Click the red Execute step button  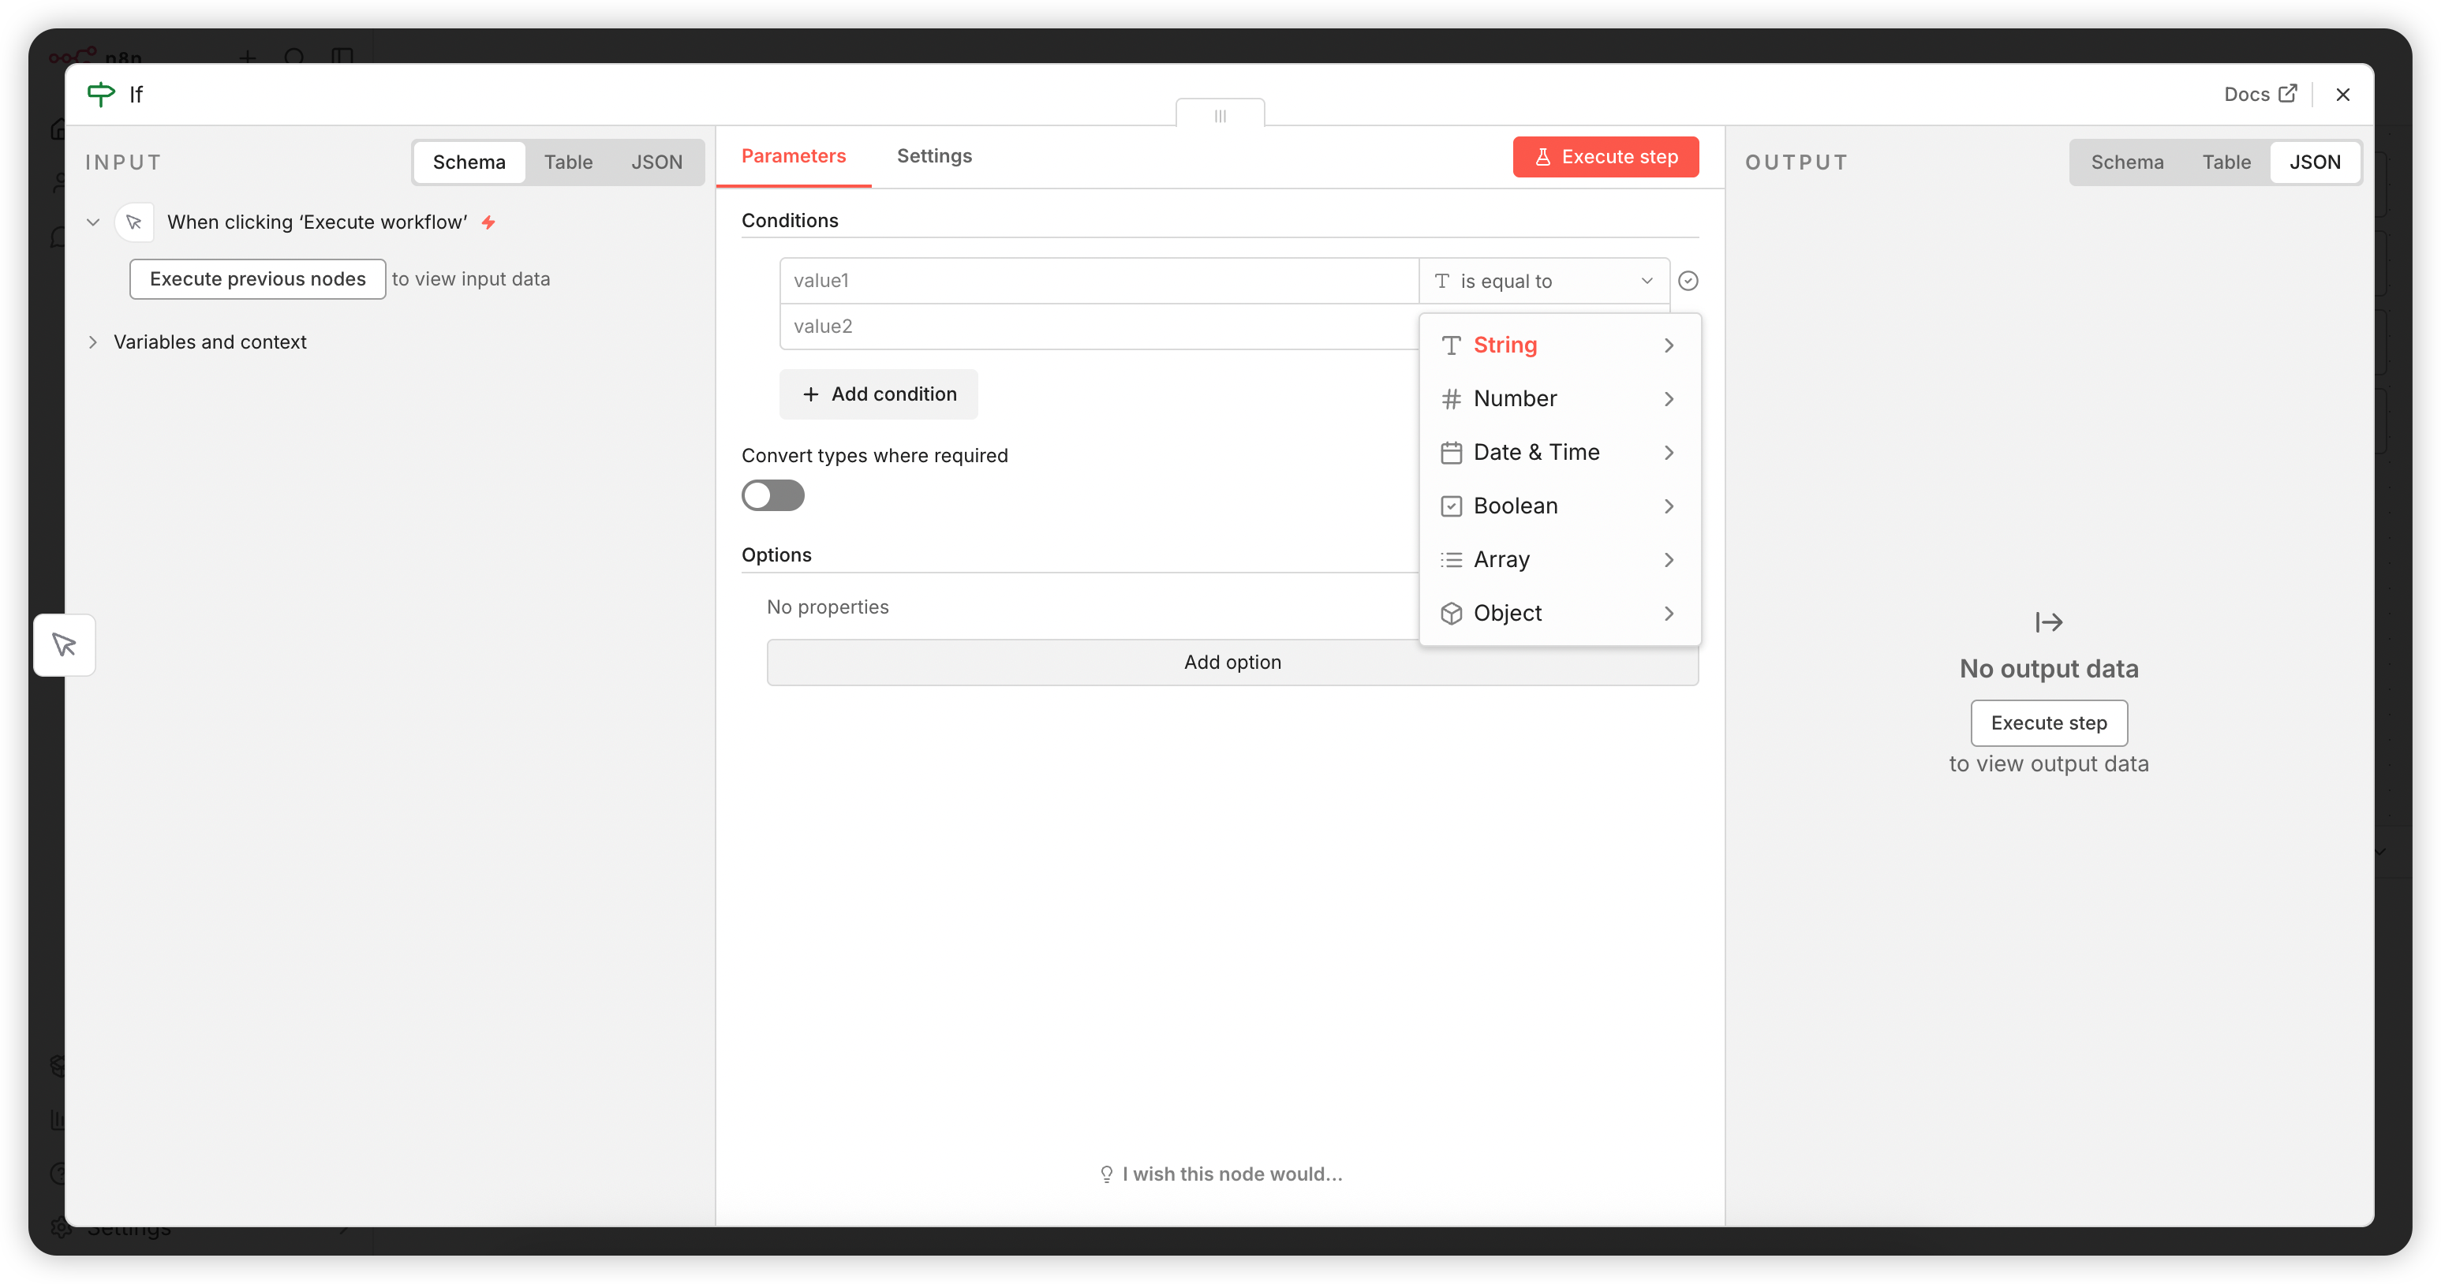(1606, 156)
